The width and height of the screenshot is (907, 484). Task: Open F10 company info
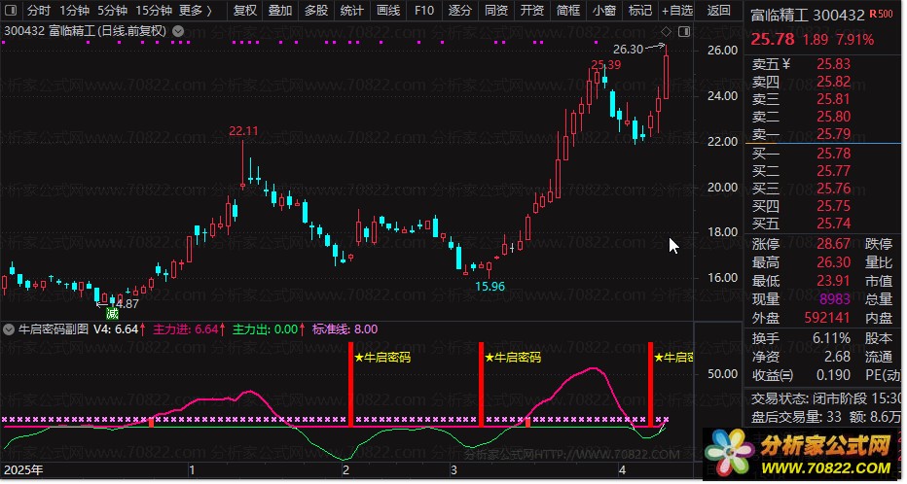click(424, 11)
